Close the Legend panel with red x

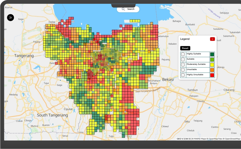click(212, 39)
